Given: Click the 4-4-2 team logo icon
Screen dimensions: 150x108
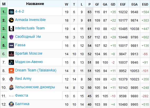Looking at the screenshot, I should click(x=11, y=12).
